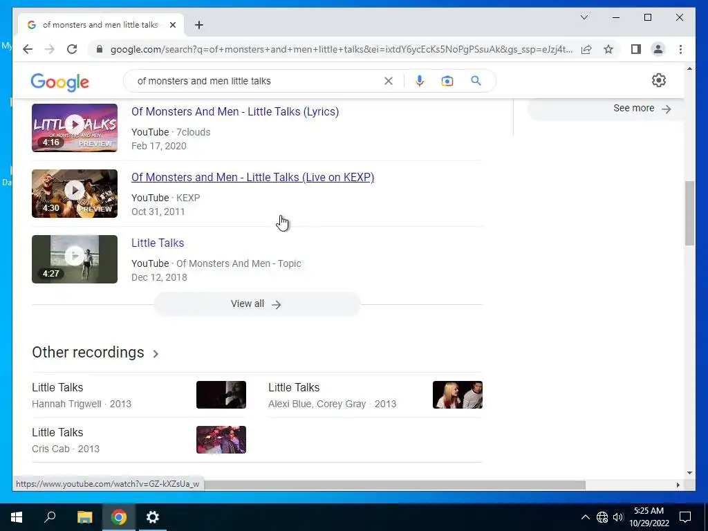Play the 4:30 KEXP live thumbnail
Screen dimensions: 708x531
coord(75,194)
